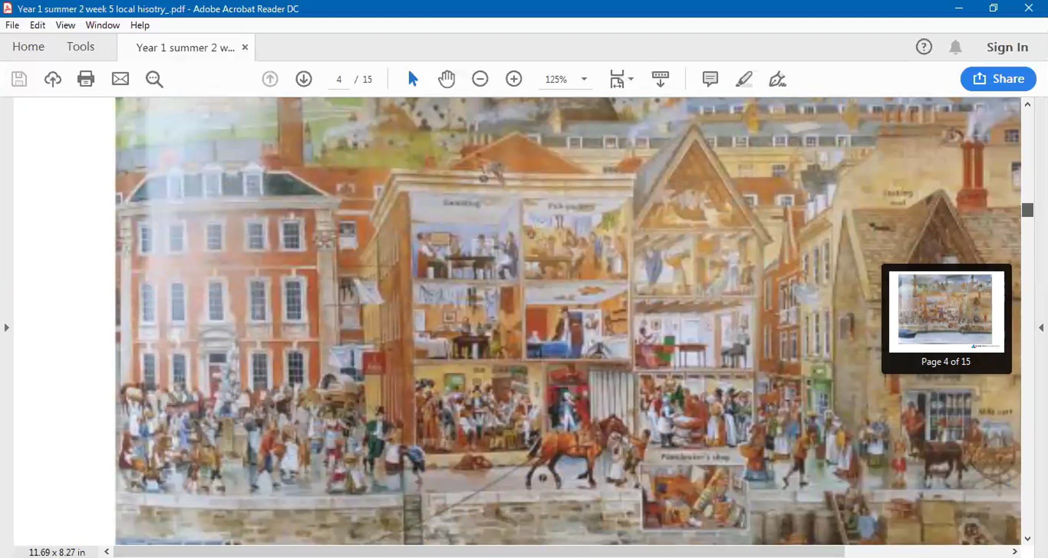Click the blue Share button

(998, 79)
